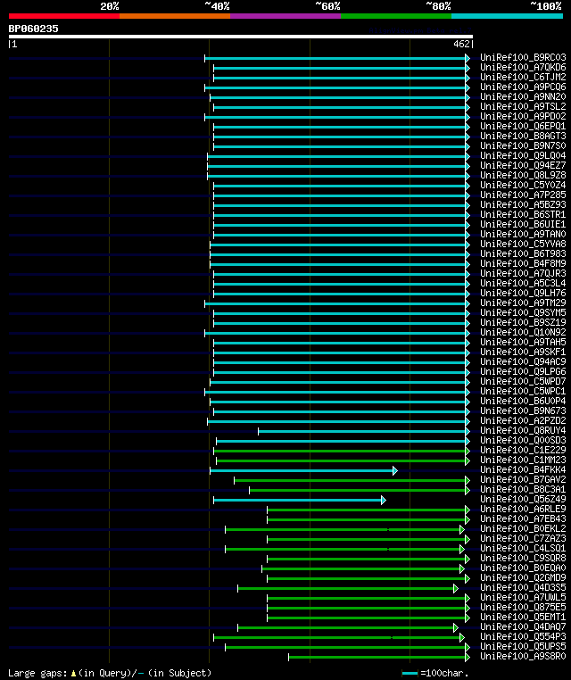Click the UniRef100_B6U0P4 label
The width and height of the screenshot is (571, 680).
(x=523, y=402)
